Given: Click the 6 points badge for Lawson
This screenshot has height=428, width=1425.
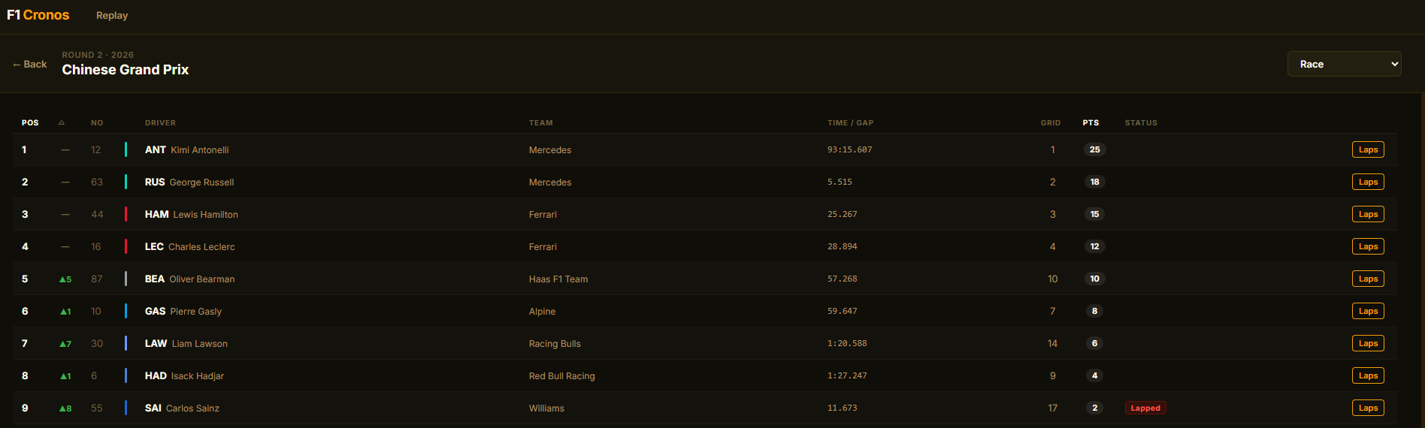Looking at the screenshot, I should (x=1094, y=343).
